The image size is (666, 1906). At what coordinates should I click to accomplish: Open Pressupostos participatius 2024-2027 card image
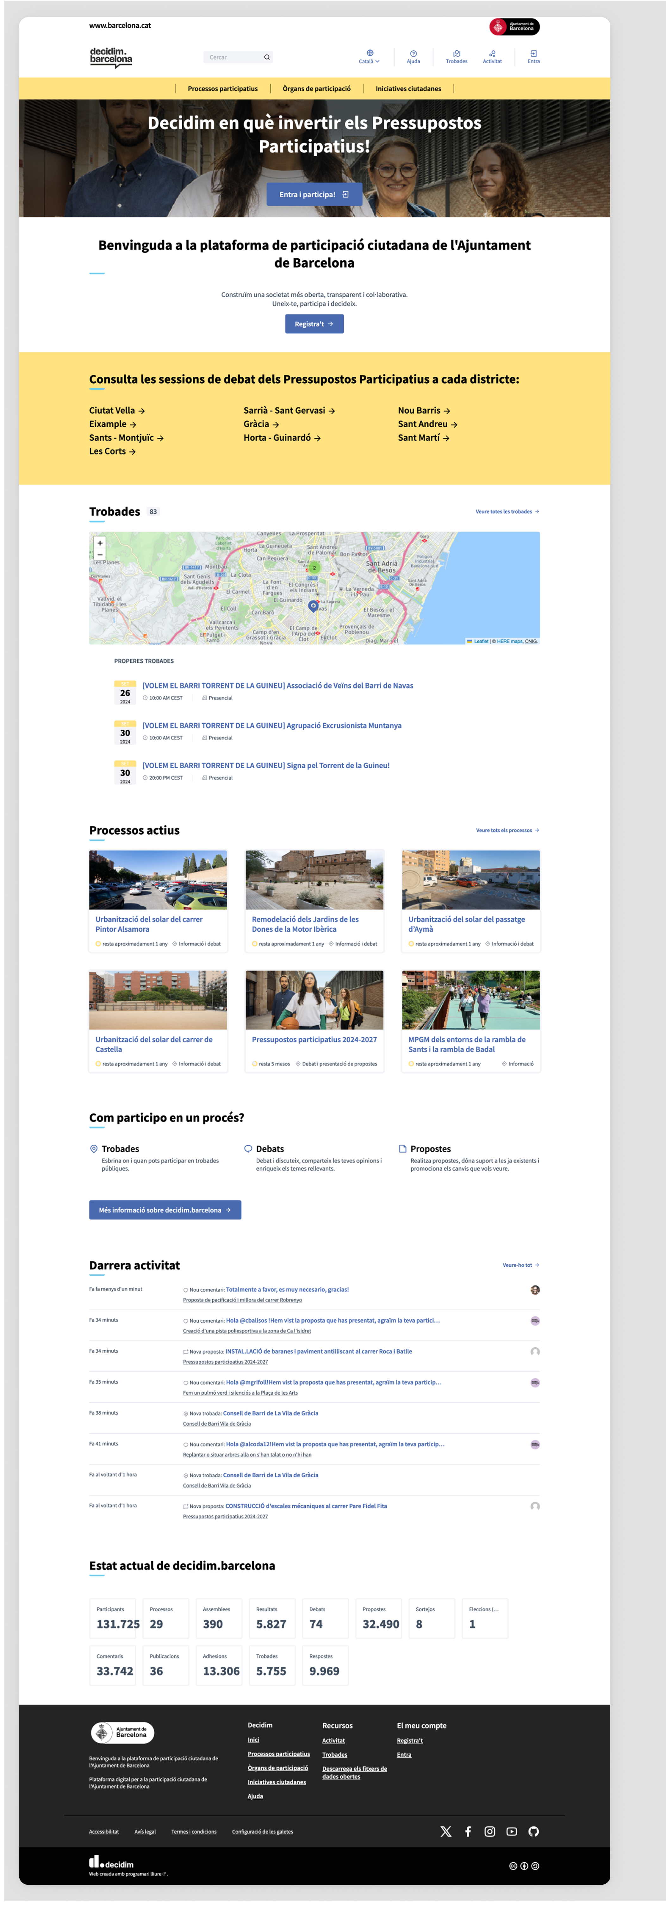click(x=314, y=1000)
